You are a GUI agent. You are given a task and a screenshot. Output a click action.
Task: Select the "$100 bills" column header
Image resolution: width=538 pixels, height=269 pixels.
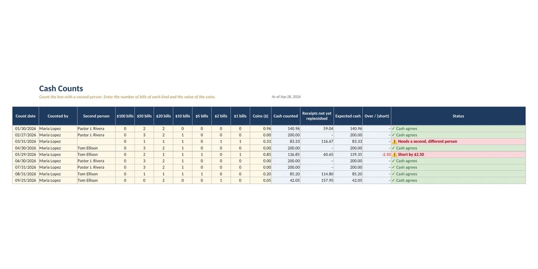point(125,116)
